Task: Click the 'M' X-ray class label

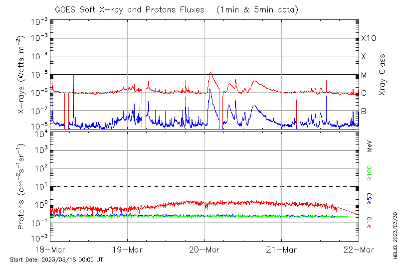Action: (364, 75)
